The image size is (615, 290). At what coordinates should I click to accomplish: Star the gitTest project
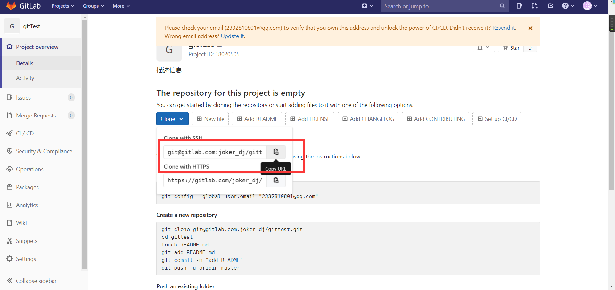coord(511,48)
